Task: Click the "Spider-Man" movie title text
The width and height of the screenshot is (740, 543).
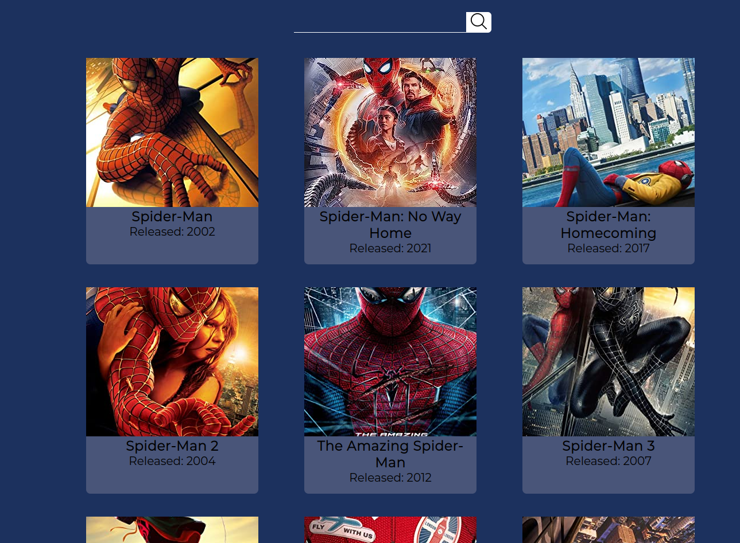Action: [172, 217]
